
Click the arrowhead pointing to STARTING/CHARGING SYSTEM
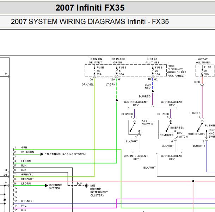[42, 154]
